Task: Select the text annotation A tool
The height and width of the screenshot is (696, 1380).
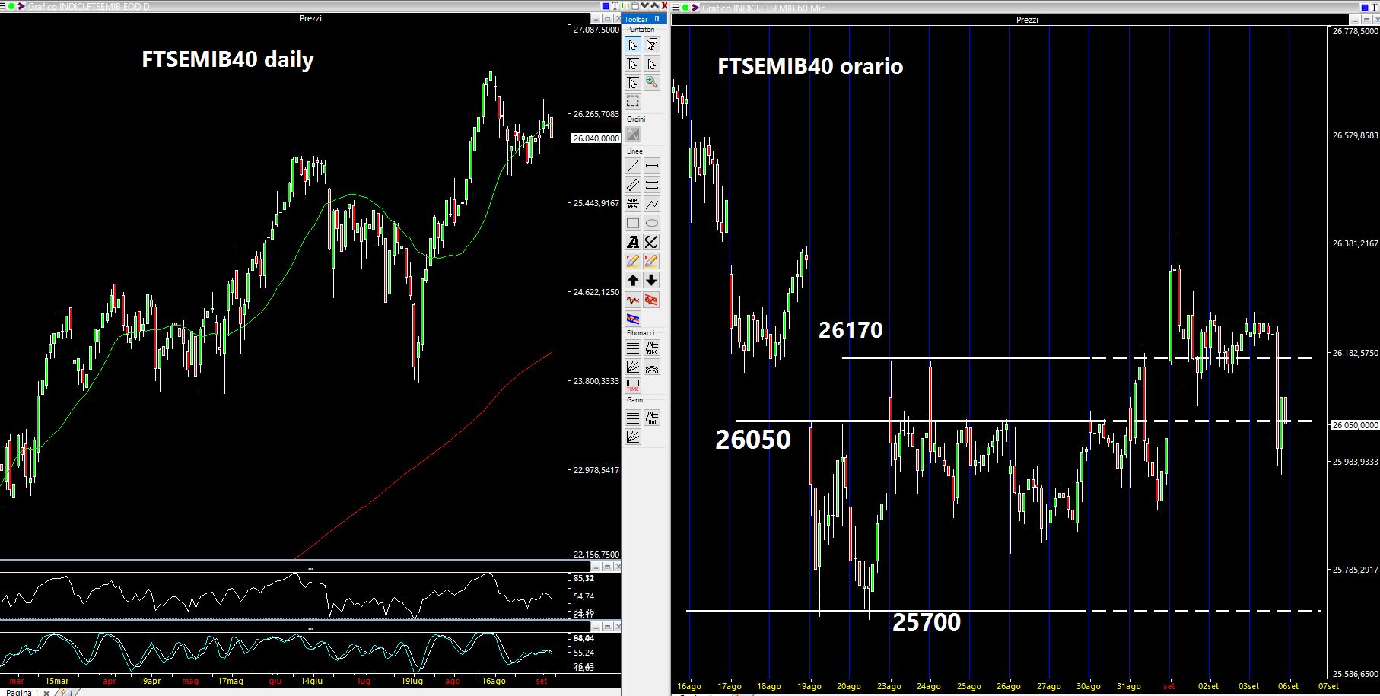Action: point(633,242)
